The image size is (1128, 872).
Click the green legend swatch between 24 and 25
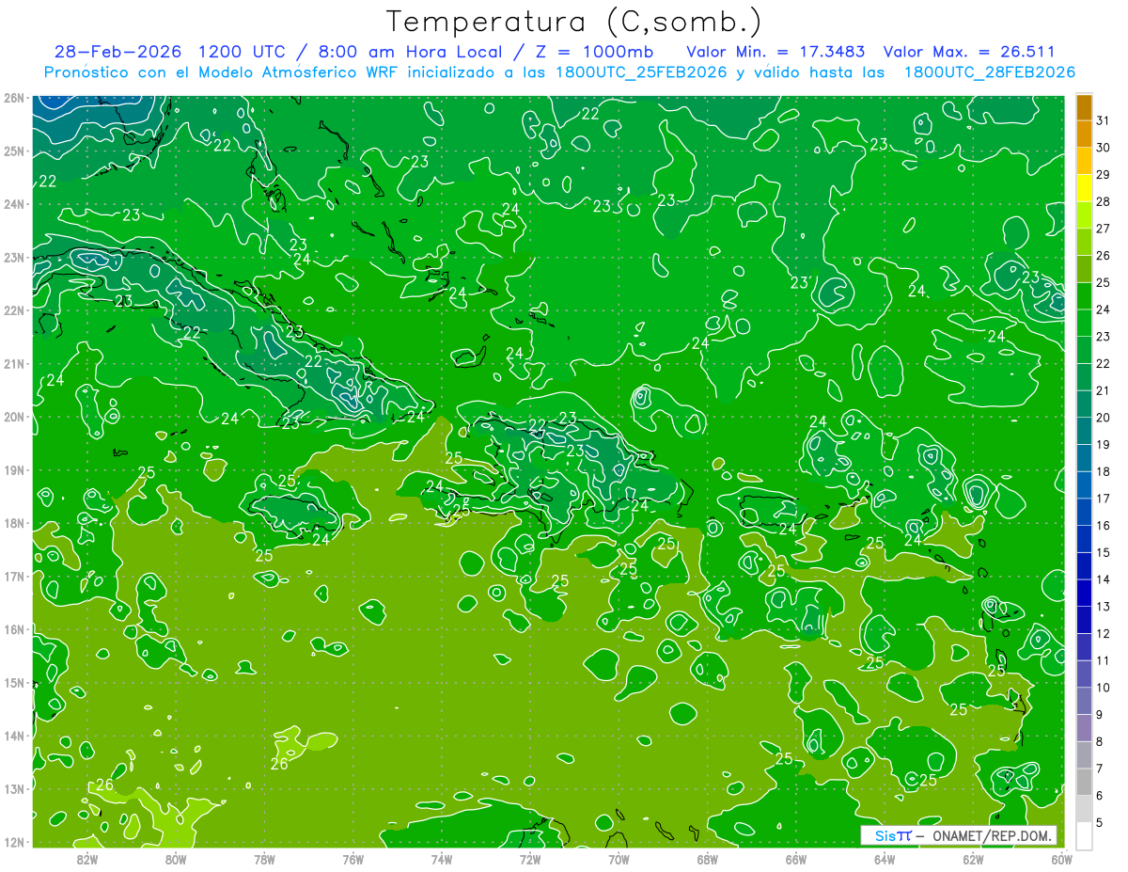pos(1084,296)
